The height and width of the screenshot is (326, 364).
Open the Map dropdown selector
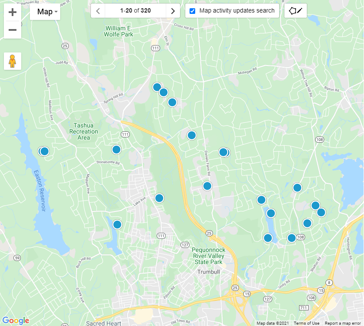45,12
